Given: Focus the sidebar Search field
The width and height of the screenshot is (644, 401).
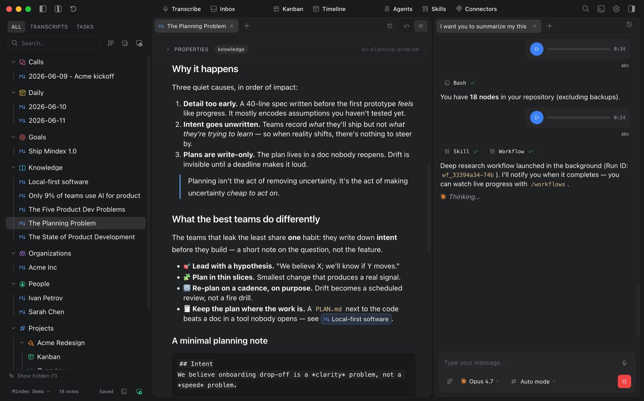Looking at the screenshot, I should (x=54, y=43).
